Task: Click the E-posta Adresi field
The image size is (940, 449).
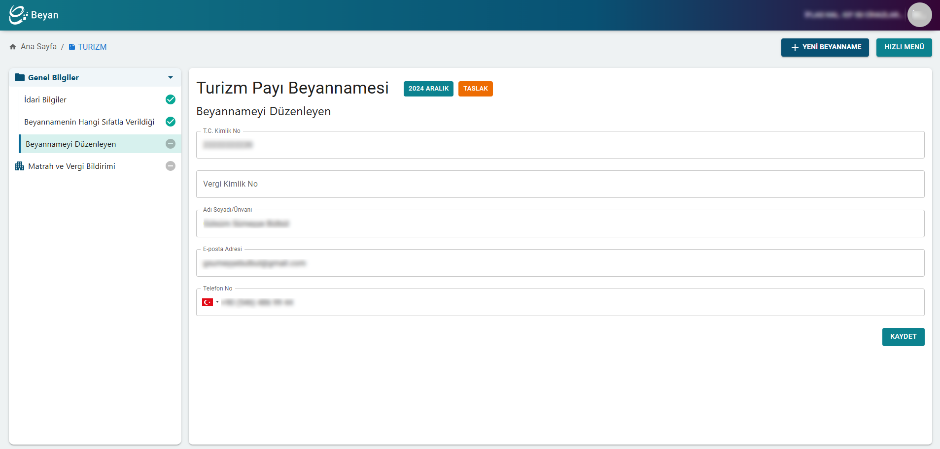Action: tap(560, 263)
